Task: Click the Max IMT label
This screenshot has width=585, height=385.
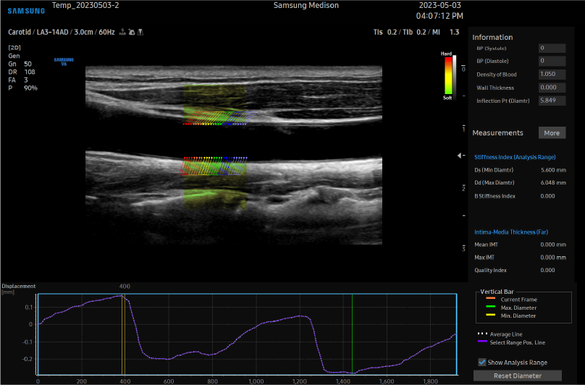Action: [484, 258]
